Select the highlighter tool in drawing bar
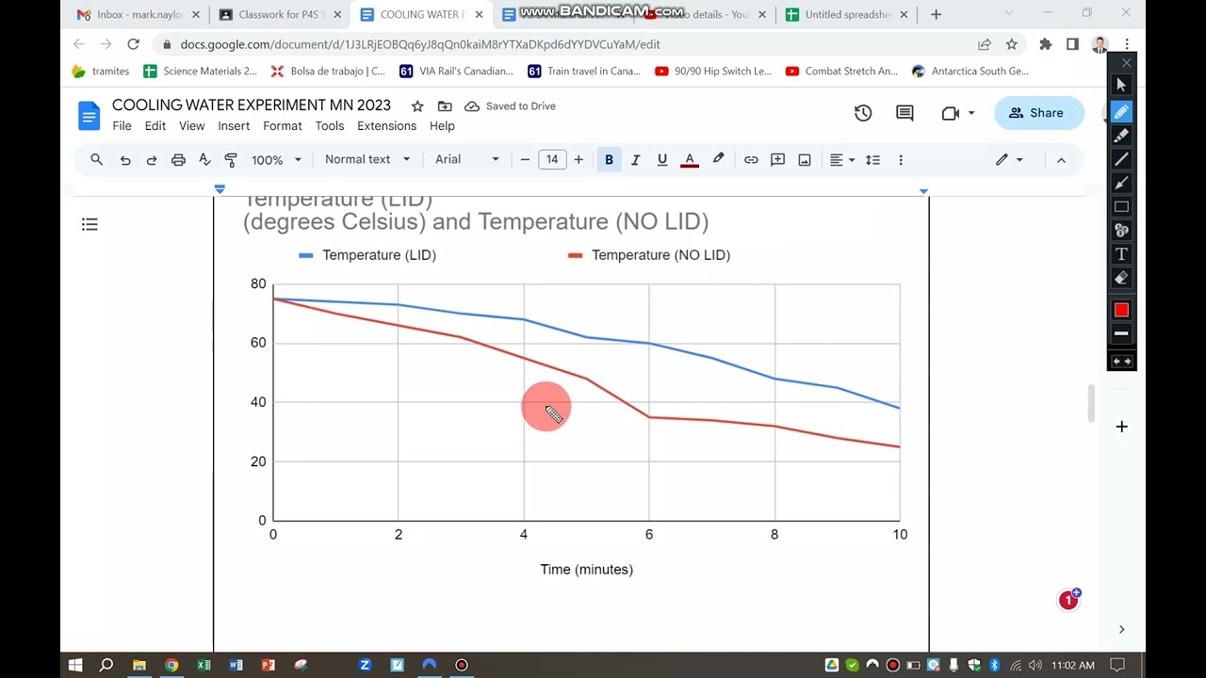This screenshot has width=1206, height=678. tap(1121, 136)
